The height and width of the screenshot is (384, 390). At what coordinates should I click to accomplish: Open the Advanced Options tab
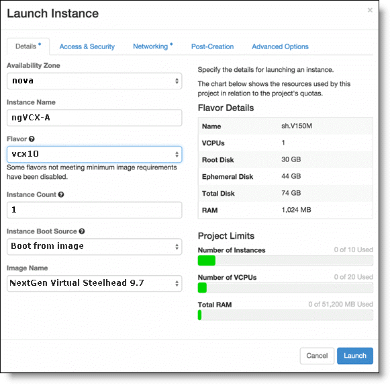[280, 46]
